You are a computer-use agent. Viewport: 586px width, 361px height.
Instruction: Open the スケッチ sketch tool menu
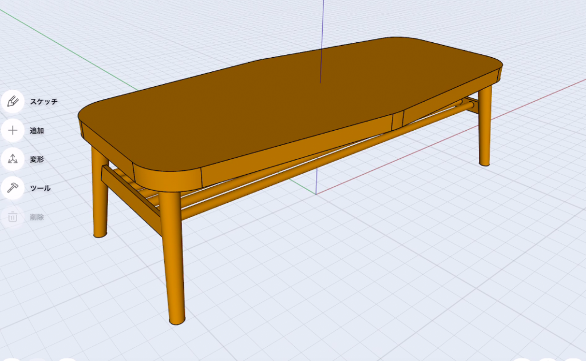[13, 102]
